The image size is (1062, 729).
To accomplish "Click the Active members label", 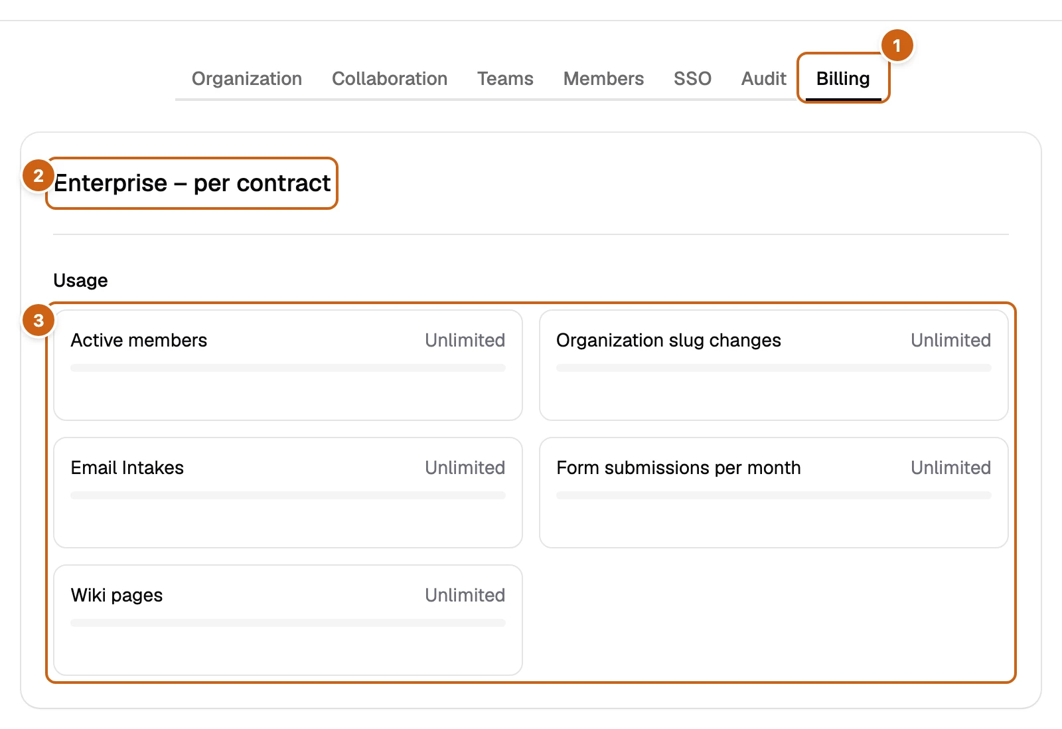I will 139,340.
